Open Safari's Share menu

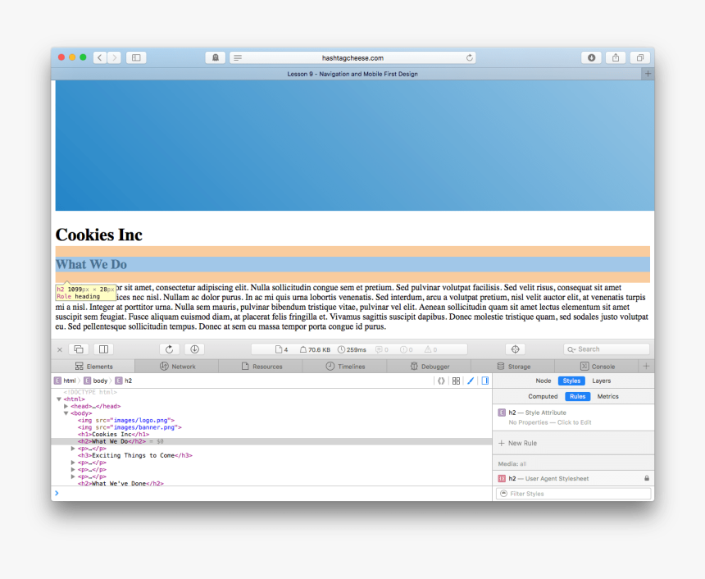(x=616, y=57)
